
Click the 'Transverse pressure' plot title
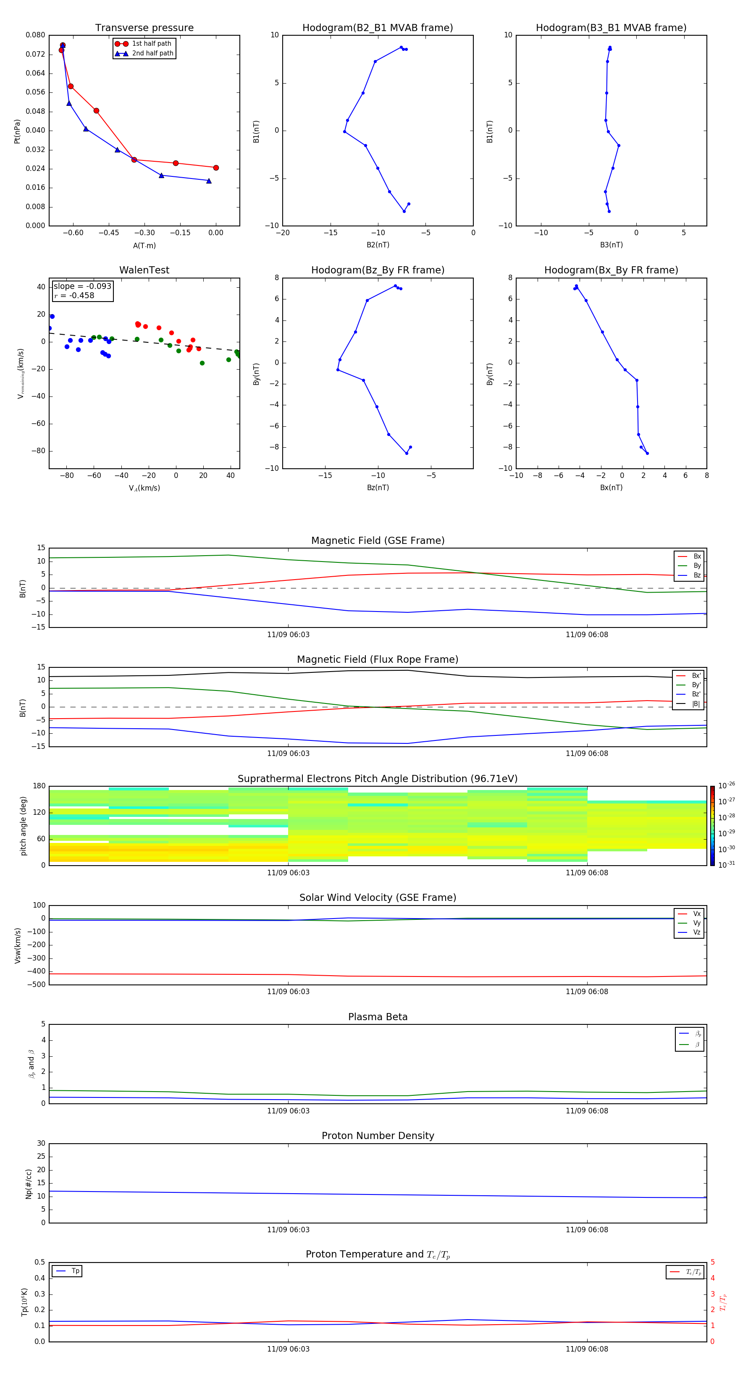(144, 27)
